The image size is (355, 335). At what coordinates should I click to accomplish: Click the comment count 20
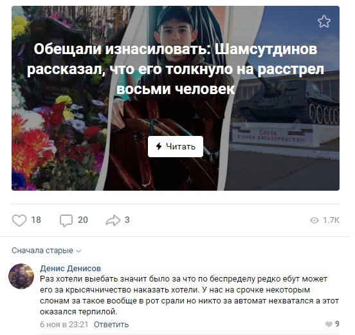83,220
